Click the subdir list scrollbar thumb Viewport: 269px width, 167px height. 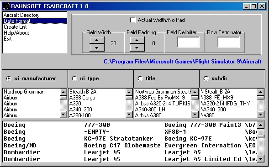[x=261, y=98]
